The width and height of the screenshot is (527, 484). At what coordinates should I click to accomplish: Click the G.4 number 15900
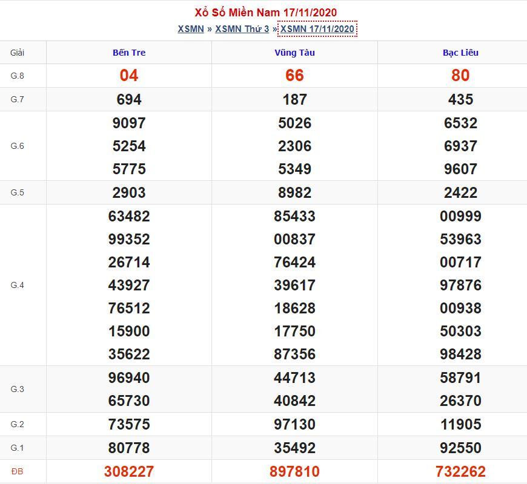129,332
